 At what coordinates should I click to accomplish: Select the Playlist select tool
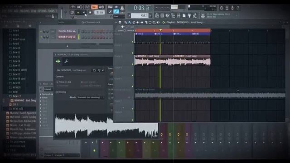pos(150,22)
